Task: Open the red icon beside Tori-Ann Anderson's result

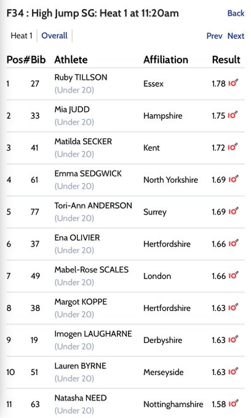Action: tap(233, 211)
